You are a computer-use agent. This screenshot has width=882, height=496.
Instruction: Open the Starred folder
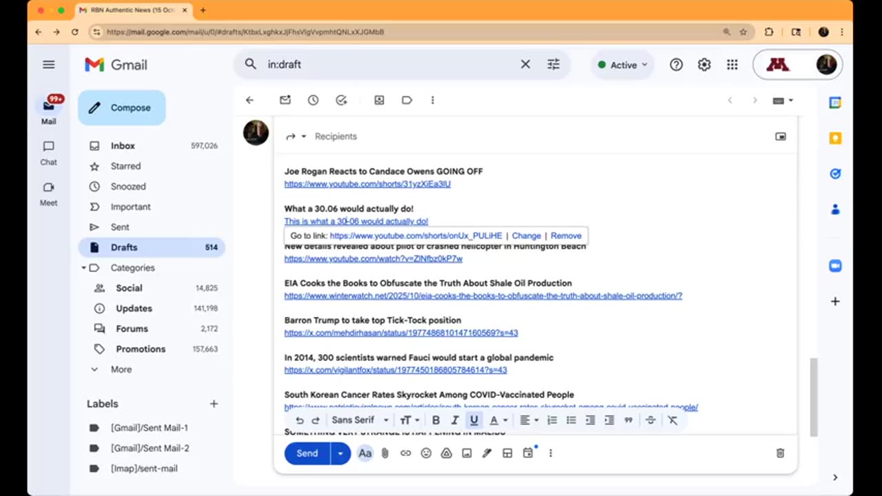click(x=152, y=166)
